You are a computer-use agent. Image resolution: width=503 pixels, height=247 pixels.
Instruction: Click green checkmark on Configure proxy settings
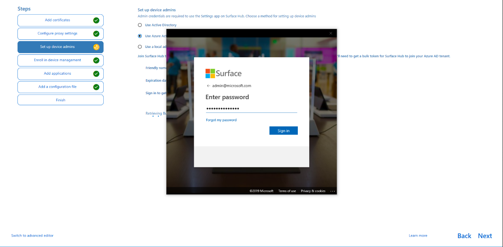click(96, 34)
